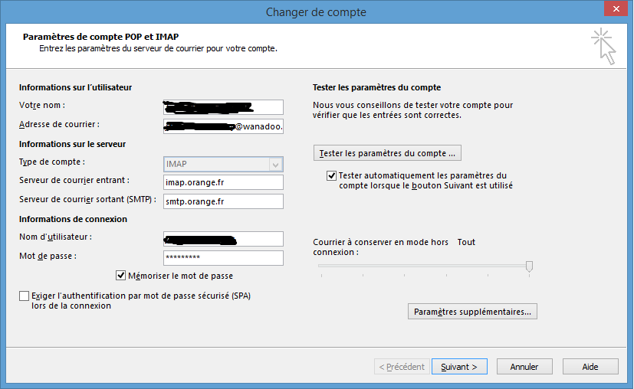Cancel with the Annuler button
Image resolution: width=634 pixels, height=389 pixels.
[x=524, y=367]
